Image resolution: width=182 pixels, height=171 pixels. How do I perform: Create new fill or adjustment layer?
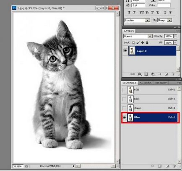point(153,74)
